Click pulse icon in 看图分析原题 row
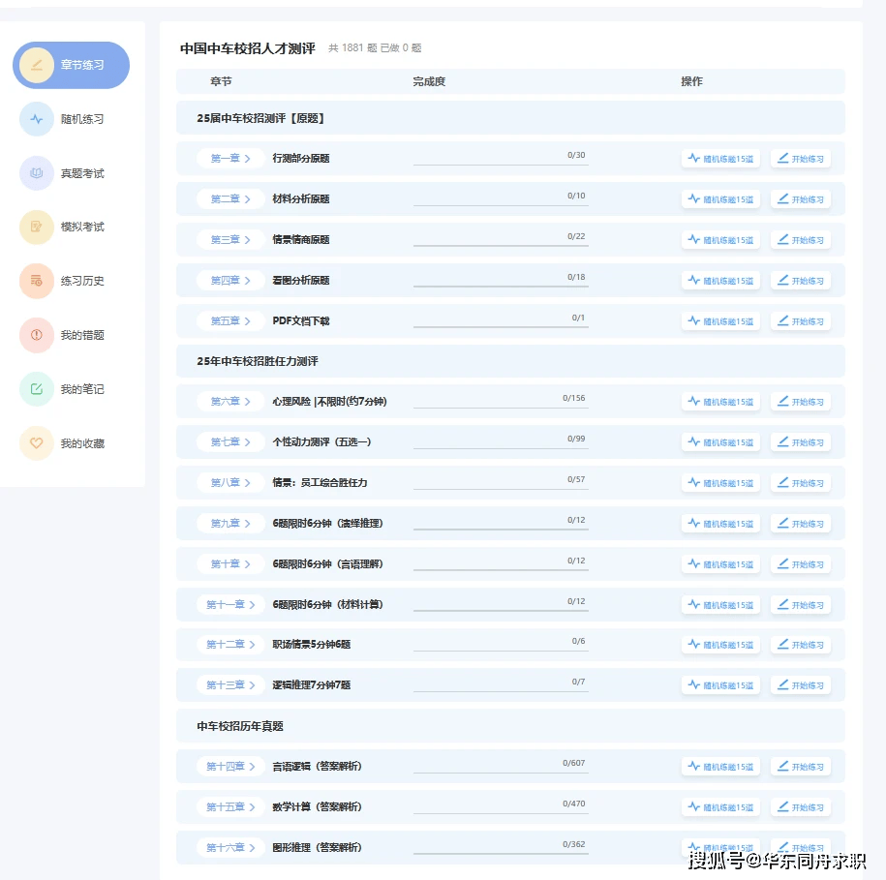The width and height of the screenshot is (886, 880). [x=694, y=280]
